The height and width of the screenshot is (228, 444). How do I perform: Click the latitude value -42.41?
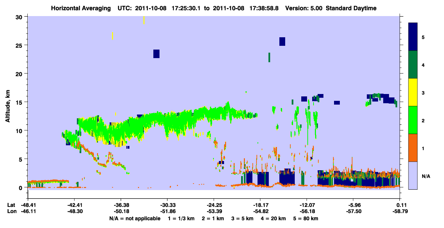pos(74,205)
